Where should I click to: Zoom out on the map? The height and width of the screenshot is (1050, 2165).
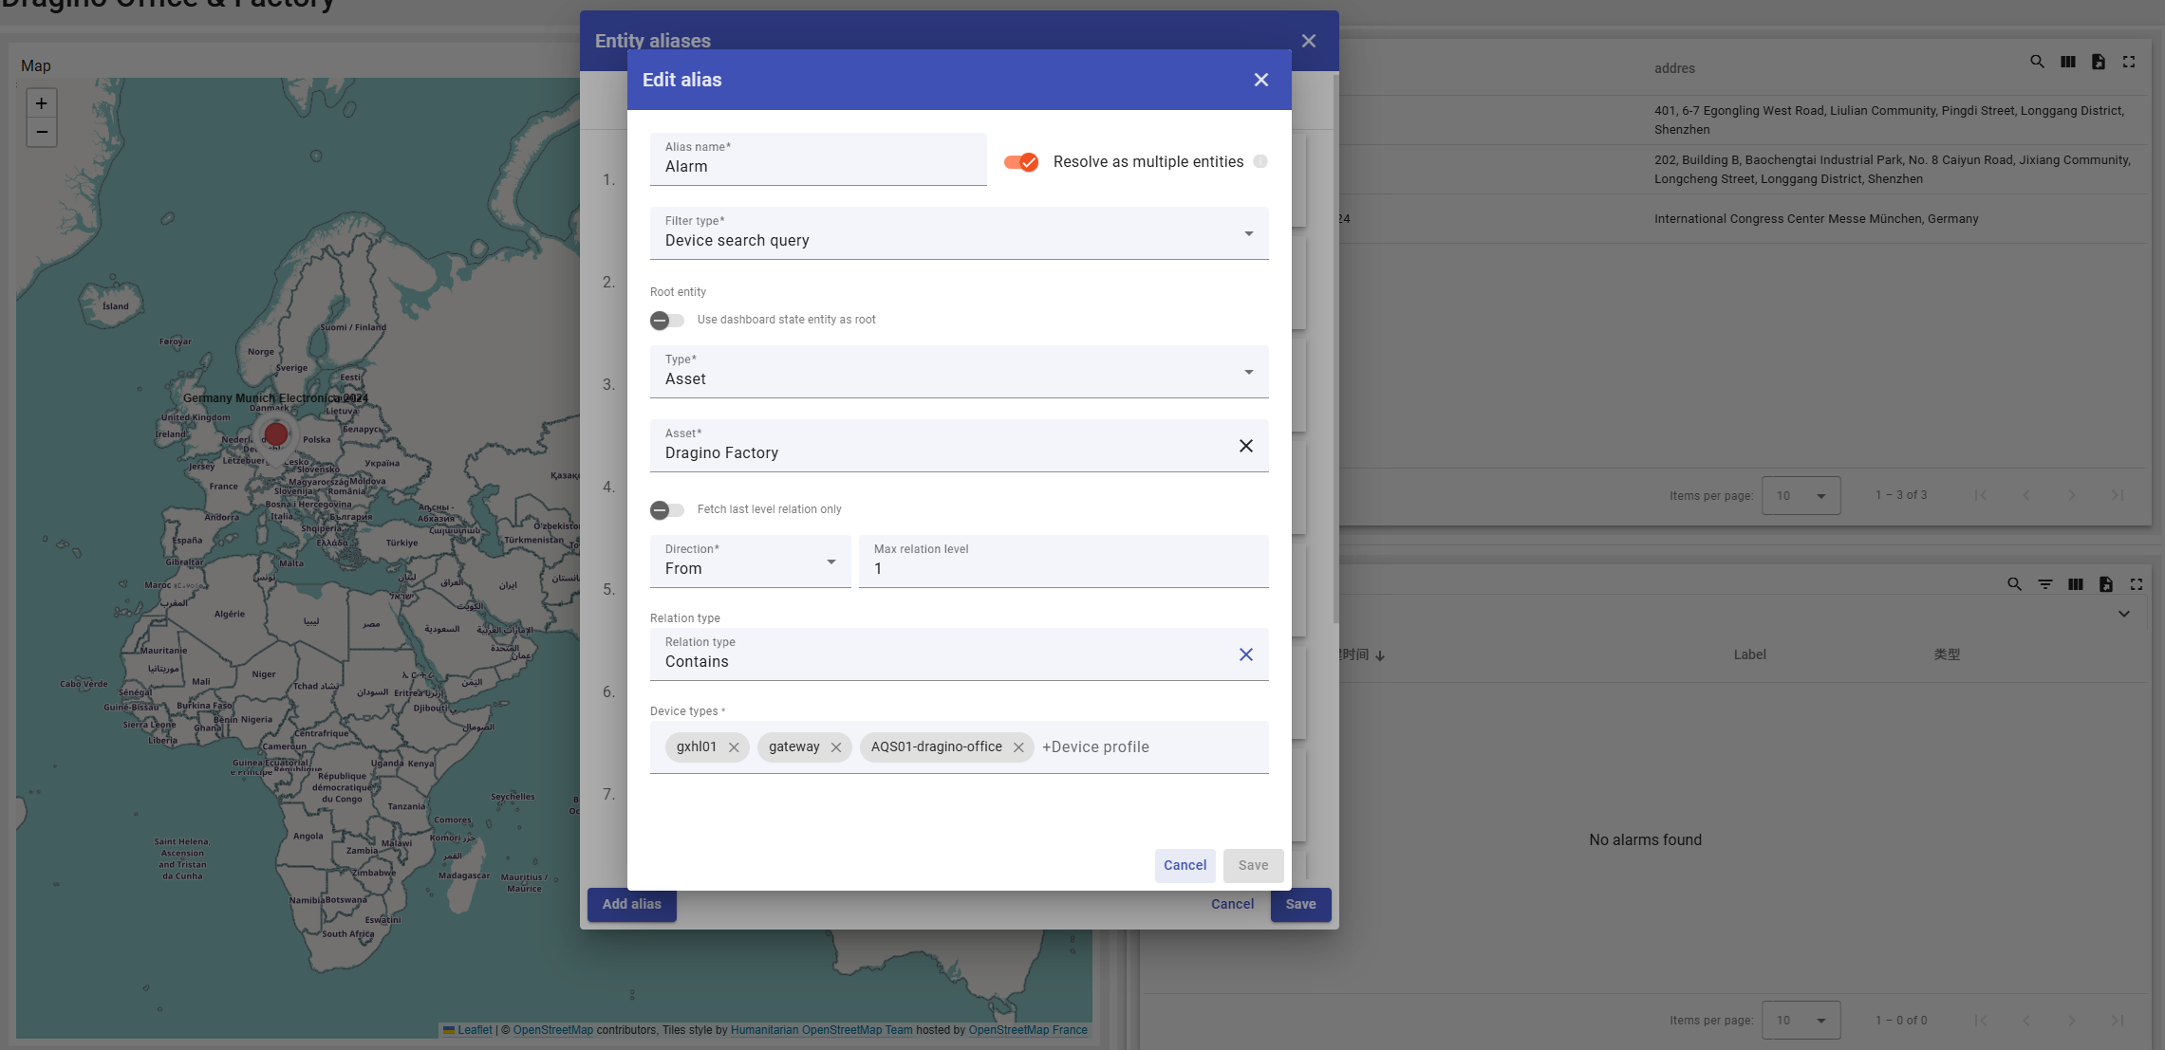tap(41, 132)
